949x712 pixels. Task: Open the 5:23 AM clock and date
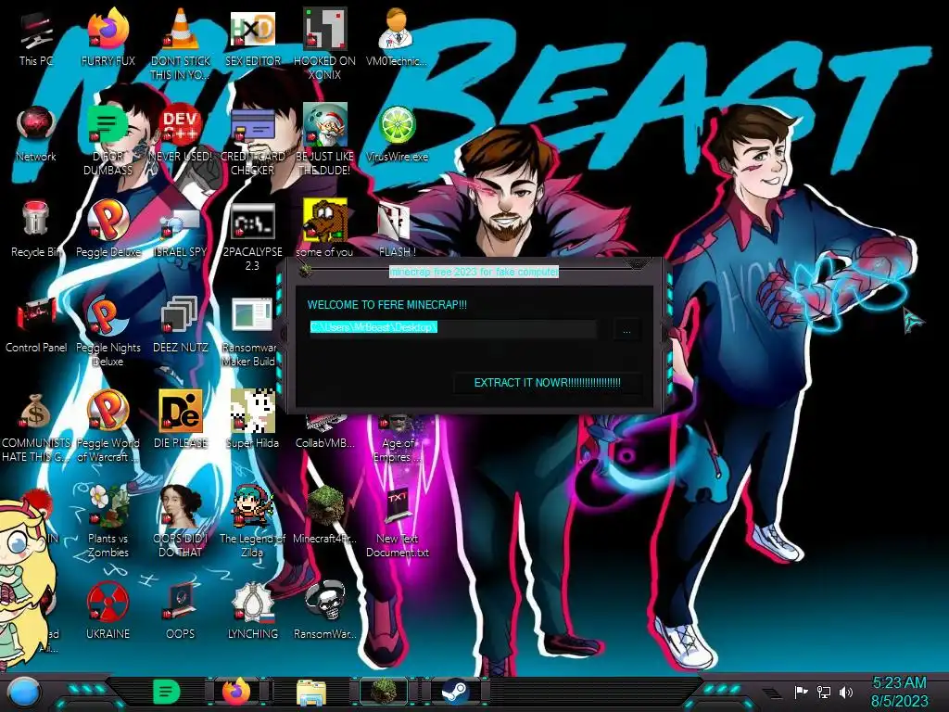(x=899, y=692)
